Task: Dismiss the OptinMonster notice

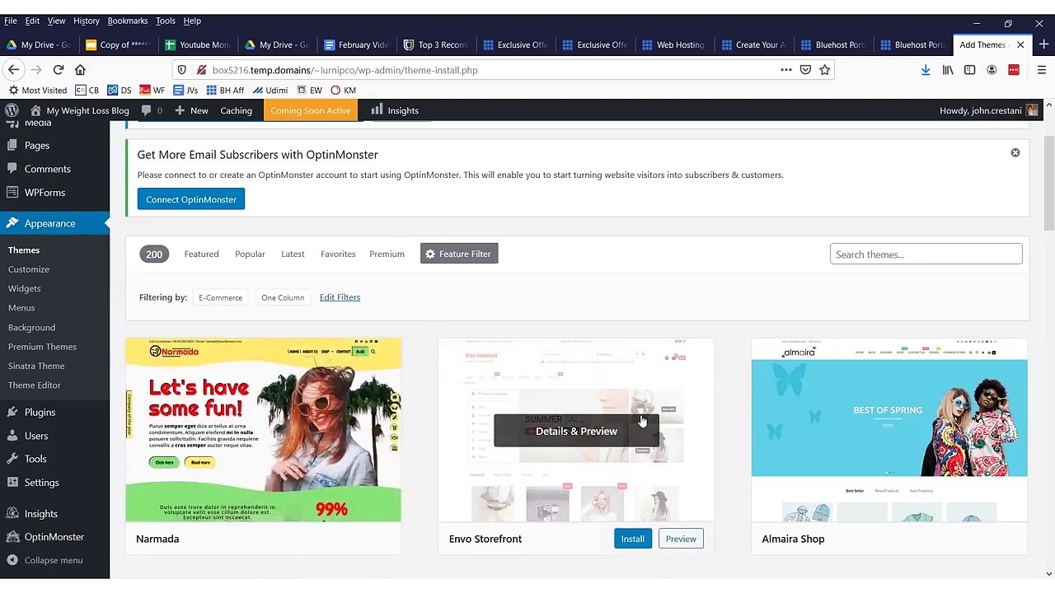Action: click(x=1015, y=153)
